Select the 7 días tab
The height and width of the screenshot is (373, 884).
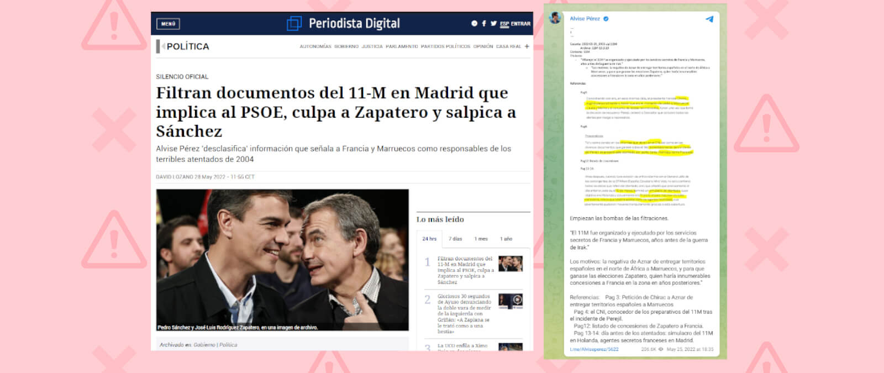(x=455, y=239)
